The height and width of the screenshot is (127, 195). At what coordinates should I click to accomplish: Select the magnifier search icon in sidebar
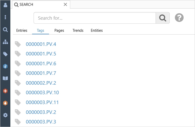[x=5, y=30]
